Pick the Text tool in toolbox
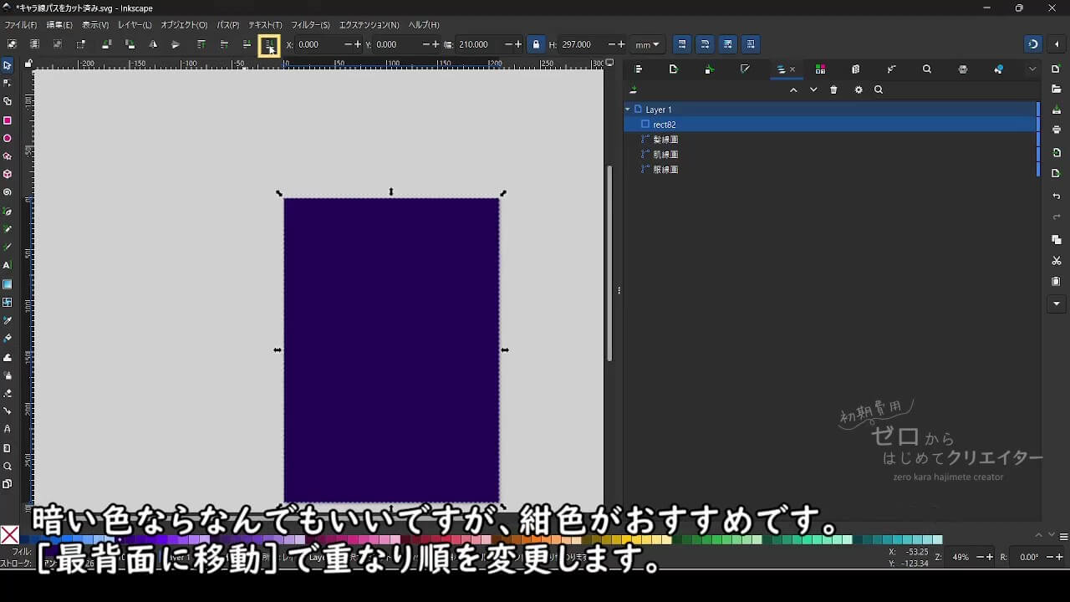This screenshot has width=1070, height=602. 8,265
